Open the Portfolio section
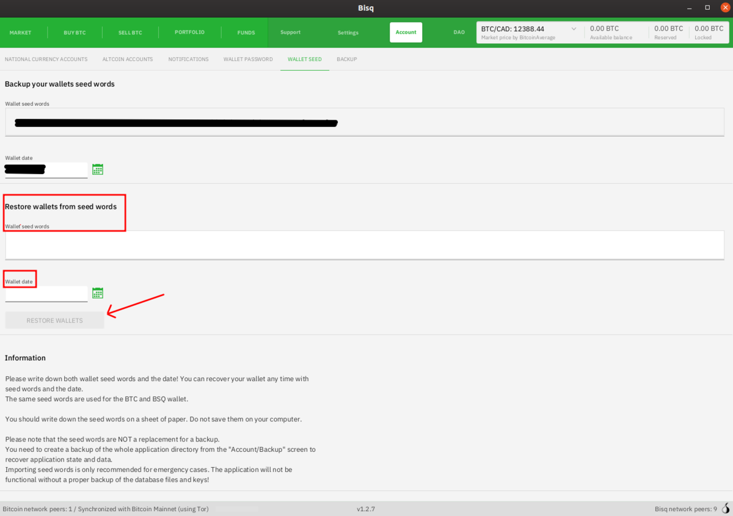Image resolution: width=733 pixels, height=516 pixels. [189, 32]
